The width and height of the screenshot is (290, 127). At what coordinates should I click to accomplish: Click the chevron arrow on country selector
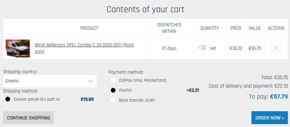click(90, 81)
